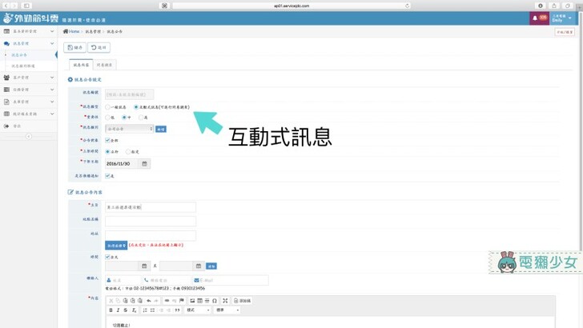Open the 公司公告 category dropdown
This screenshot has width=583, height=328.
(x=129, y=128)
